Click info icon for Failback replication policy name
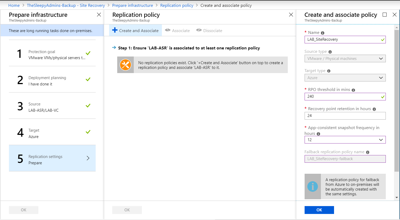Screen dimensions: 400x220 coord(367,152)
